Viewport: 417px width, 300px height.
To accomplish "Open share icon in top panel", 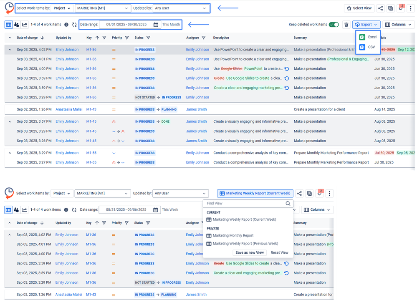I will coord(381,8).
